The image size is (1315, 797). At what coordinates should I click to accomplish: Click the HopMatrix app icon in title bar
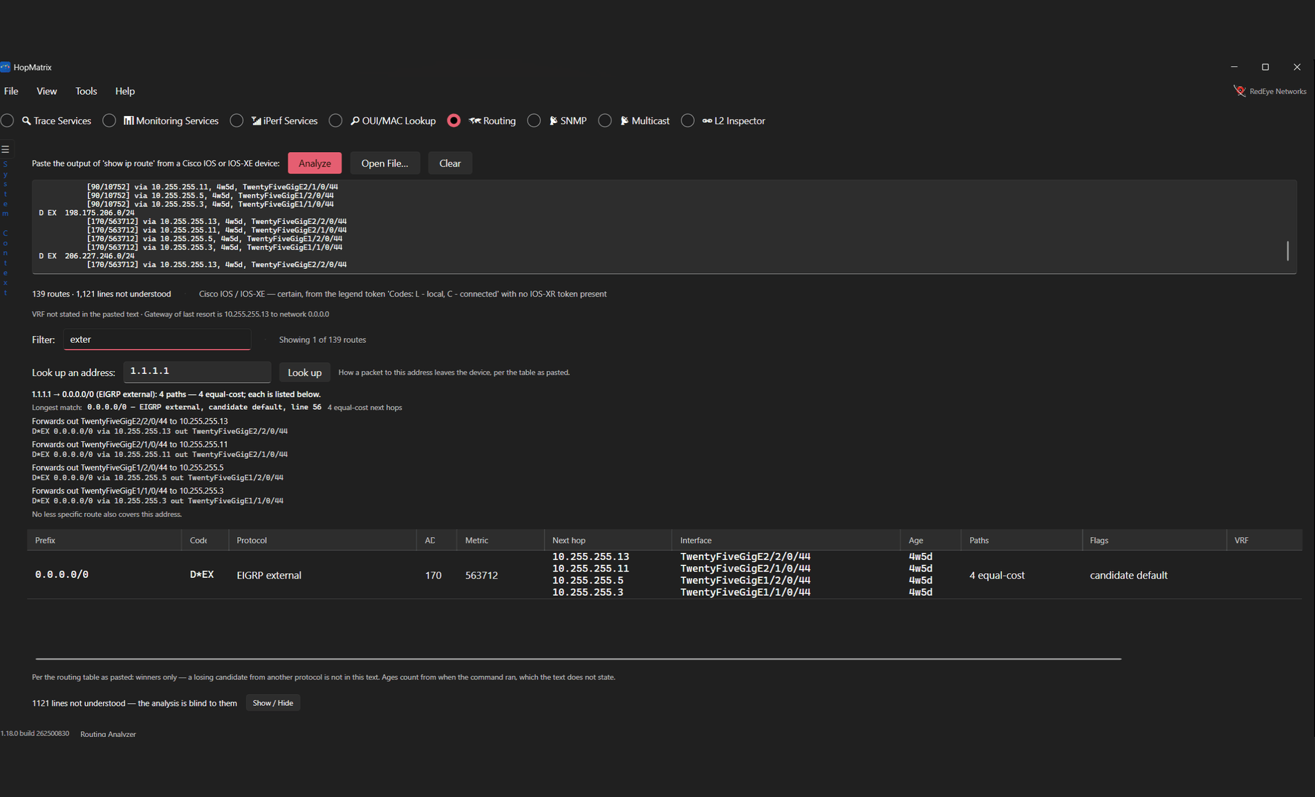pos(6,67)
